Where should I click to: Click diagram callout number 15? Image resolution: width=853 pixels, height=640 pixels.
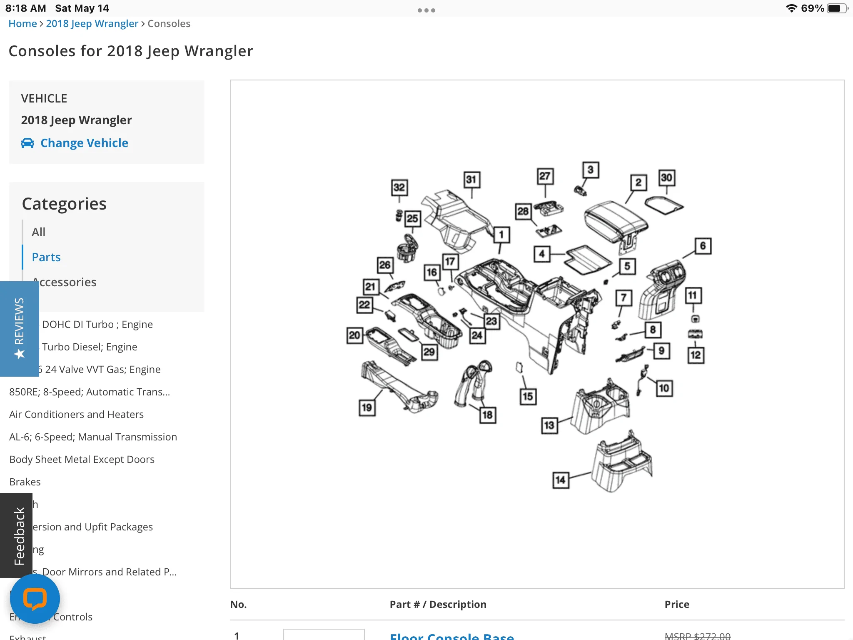click(x=528, y=396)
